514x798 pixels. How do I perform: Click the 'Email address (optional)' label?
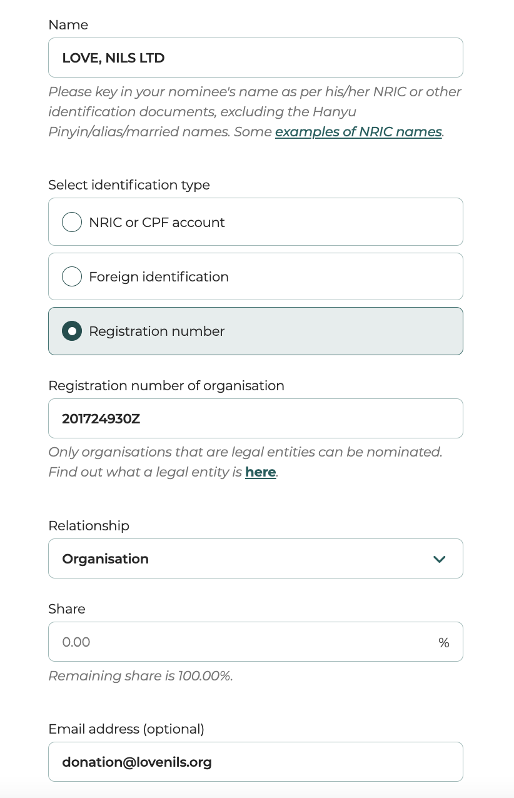pos(126,729)
